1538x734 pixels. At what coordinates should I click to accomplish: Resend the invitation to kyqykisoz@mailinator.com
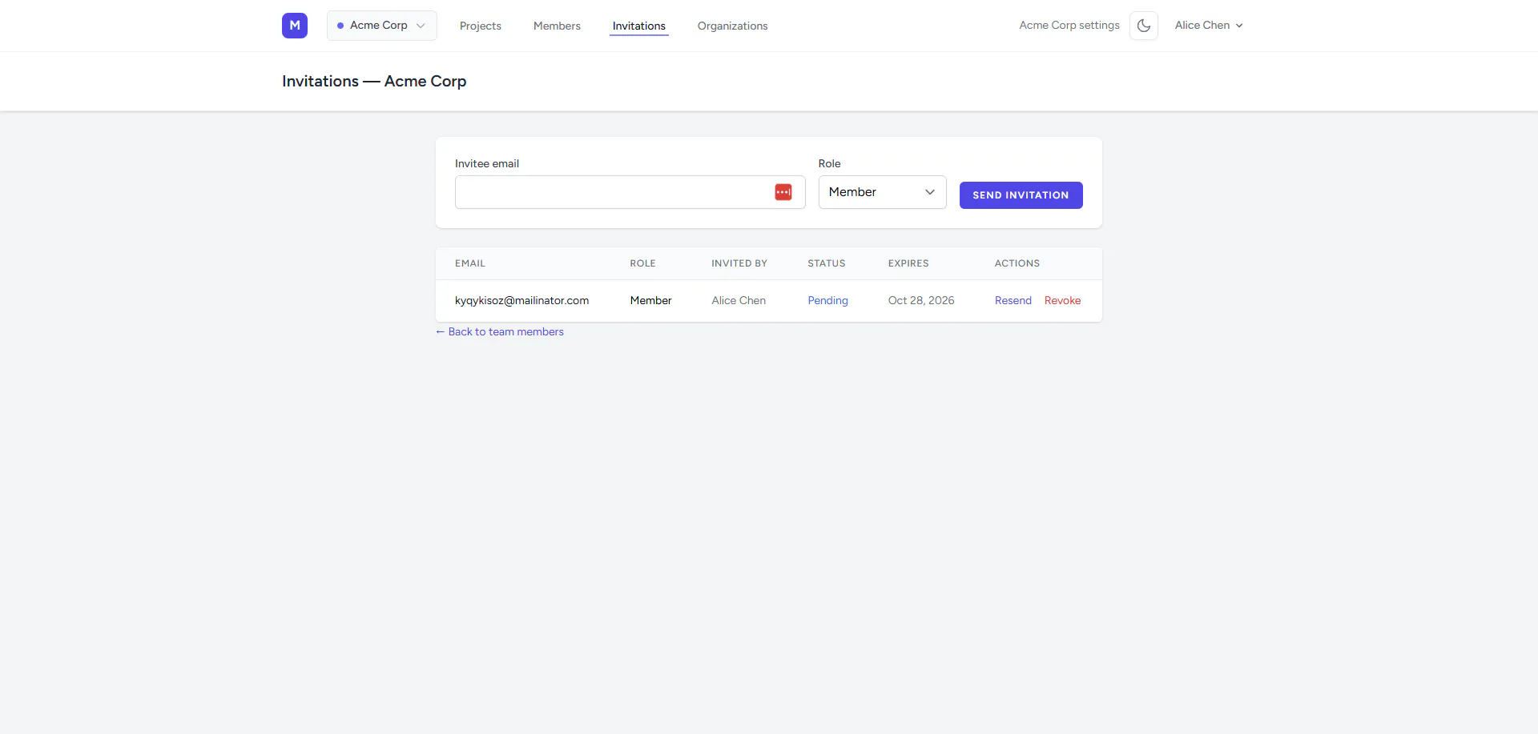1013,301
